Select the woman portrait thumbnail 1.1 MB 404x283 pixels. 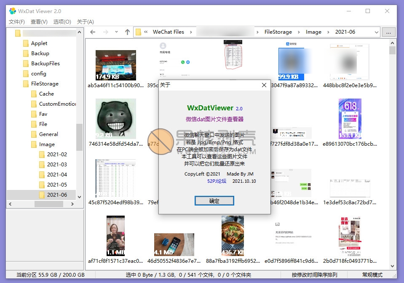[x=116, y=236]
